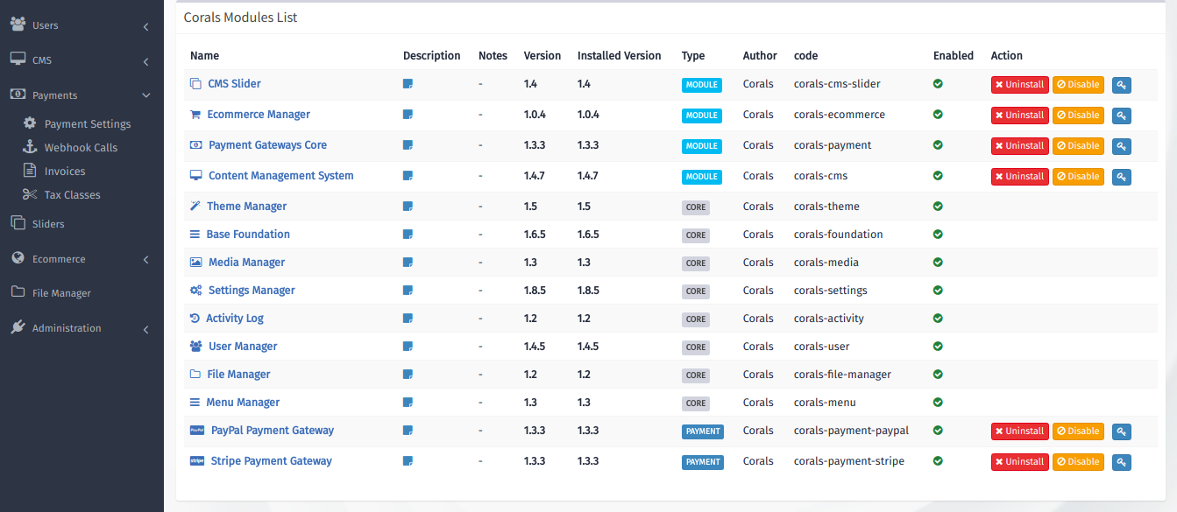
Task: Click the Administration plug icon in sidebar
Action: point(18,327)
